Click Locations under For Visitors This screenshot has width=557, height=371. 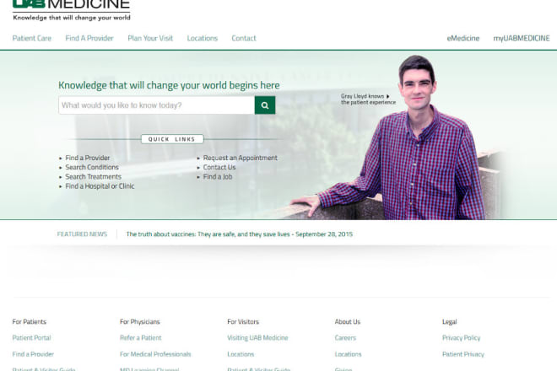pos(241,354)
